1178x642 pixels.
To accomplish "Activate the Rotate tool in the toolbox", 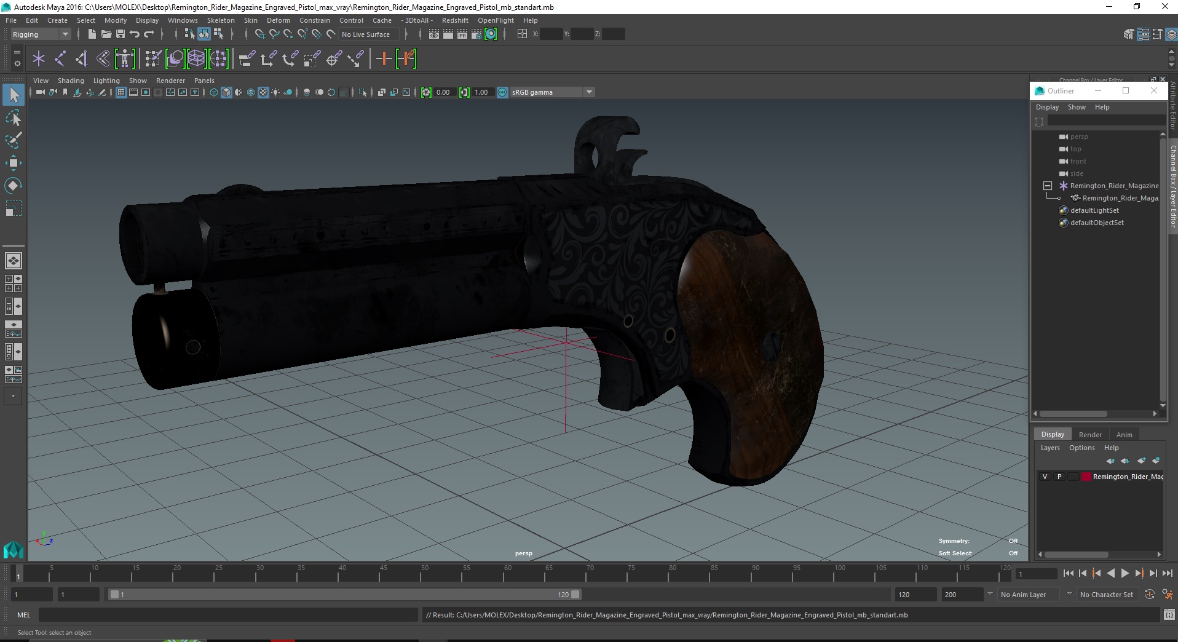I will coord(14,186).
